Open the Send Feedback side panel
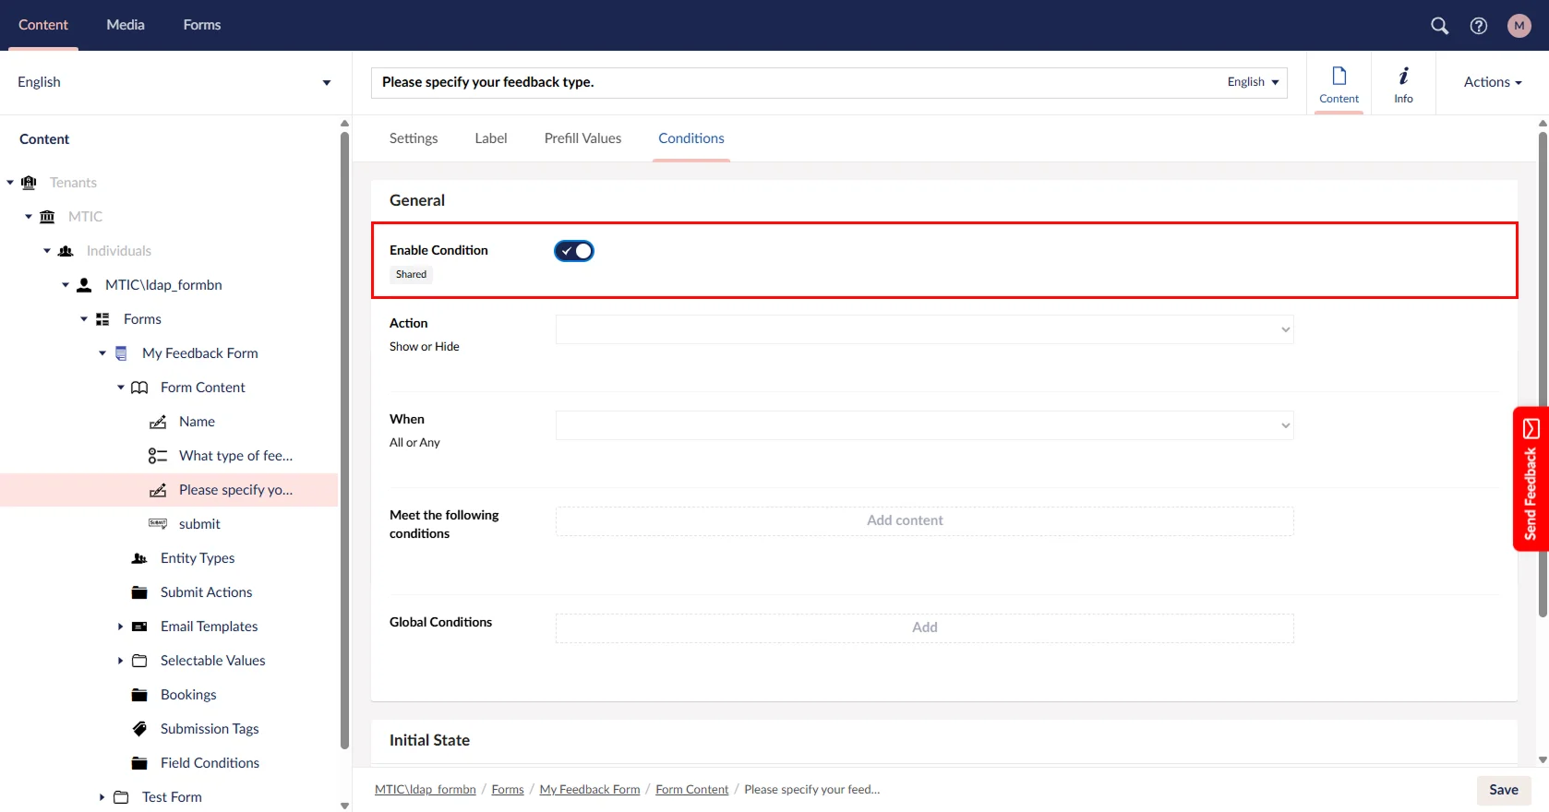 coord(1531,479)
